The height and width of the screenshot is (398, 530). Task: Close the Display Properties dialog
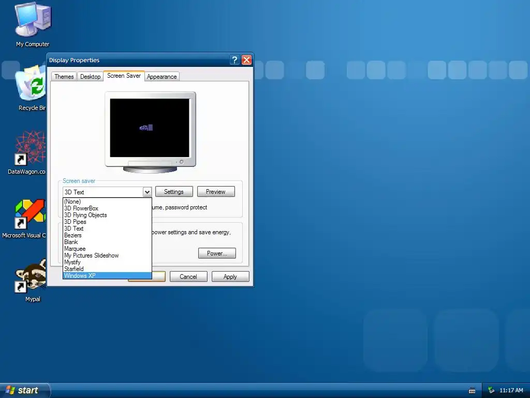pyautogui.click(x=247, y=60)
